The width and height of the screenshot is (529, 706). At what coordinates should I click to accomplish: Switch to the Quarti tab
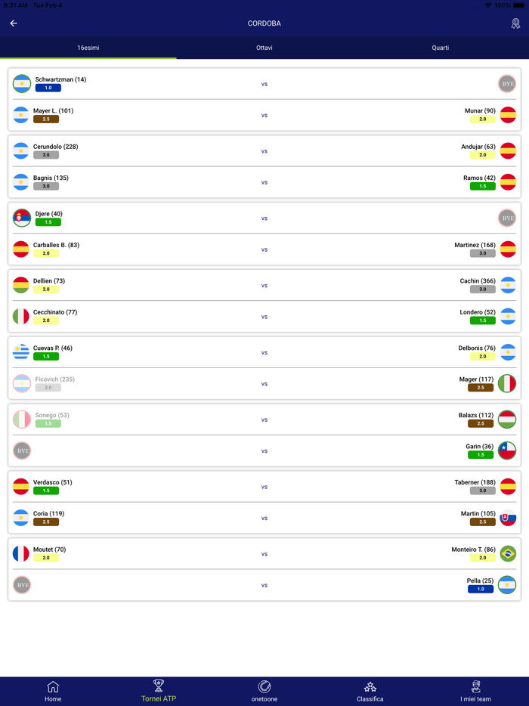coord(441,48)
